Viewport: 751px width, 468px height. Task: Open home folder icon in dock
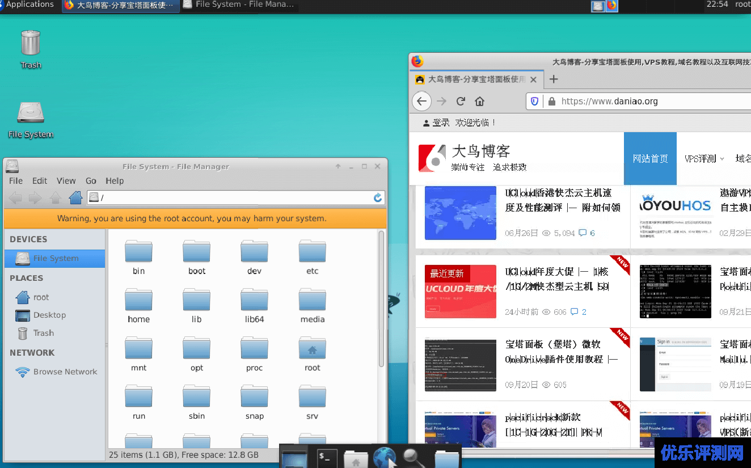[x=356, y=458]
